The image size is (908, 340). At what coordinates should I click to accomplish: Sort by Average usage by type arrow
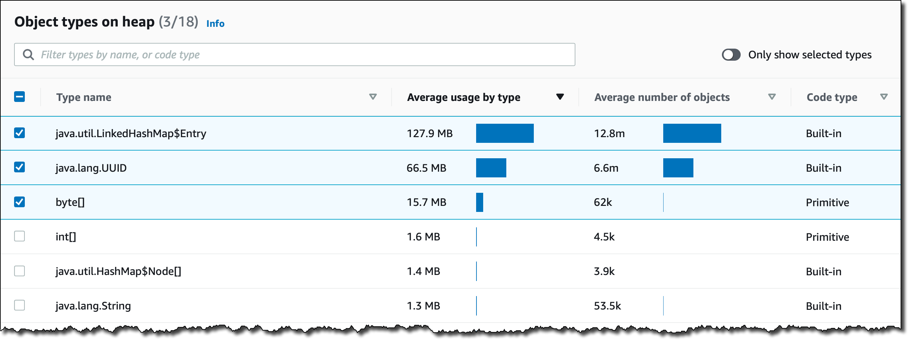[x=560, y=97]
